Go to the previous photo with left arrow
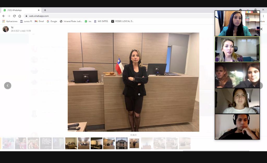Screen dimensions: 267x163 click(8, 86)
